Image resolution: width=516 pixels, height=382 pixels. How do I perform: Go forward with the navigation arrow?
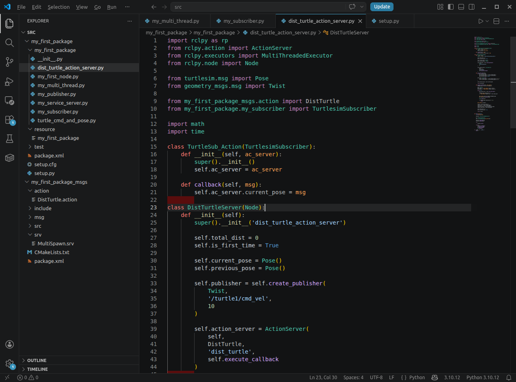164,7
